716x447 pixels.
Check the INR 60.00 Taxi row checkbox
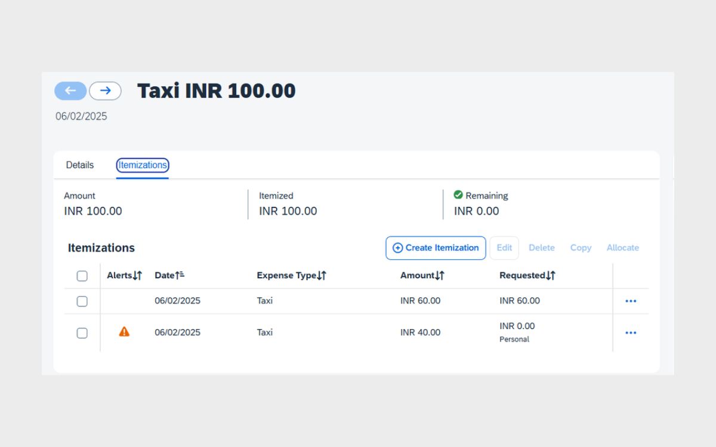click(x=82, y=302)
